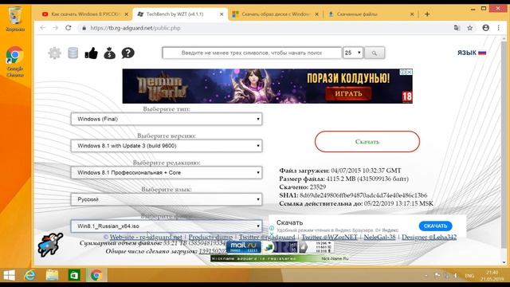Viewport: 510px width, 287px height.
Task: Click the database icon in page toolbar
Action: 73,53
